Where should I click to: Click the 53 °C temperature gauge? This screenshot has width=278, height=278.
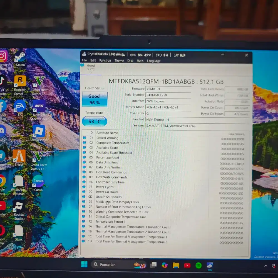(95, 121)
